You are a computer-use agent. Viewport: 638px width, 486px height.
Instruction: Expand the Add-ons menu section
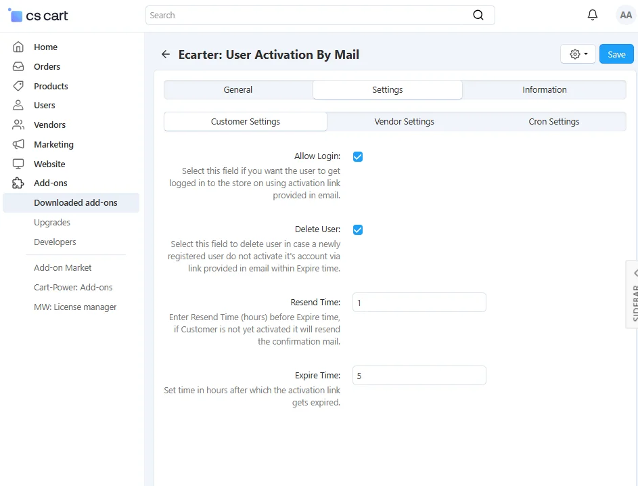click(x=50, y=183)
